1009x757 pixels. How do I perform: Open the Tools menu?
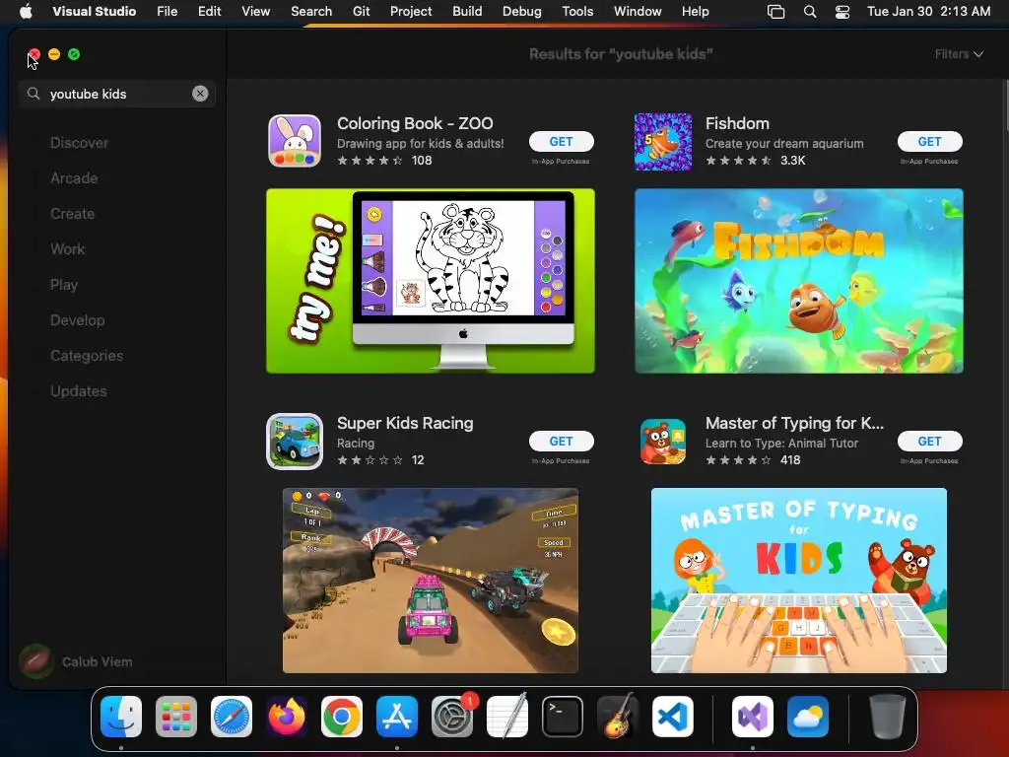(577, 11)
